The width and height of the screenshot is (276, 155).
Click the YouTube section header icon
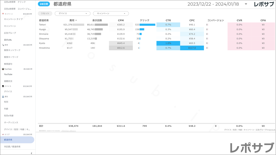pyautogui.click(x=3, y=69)
